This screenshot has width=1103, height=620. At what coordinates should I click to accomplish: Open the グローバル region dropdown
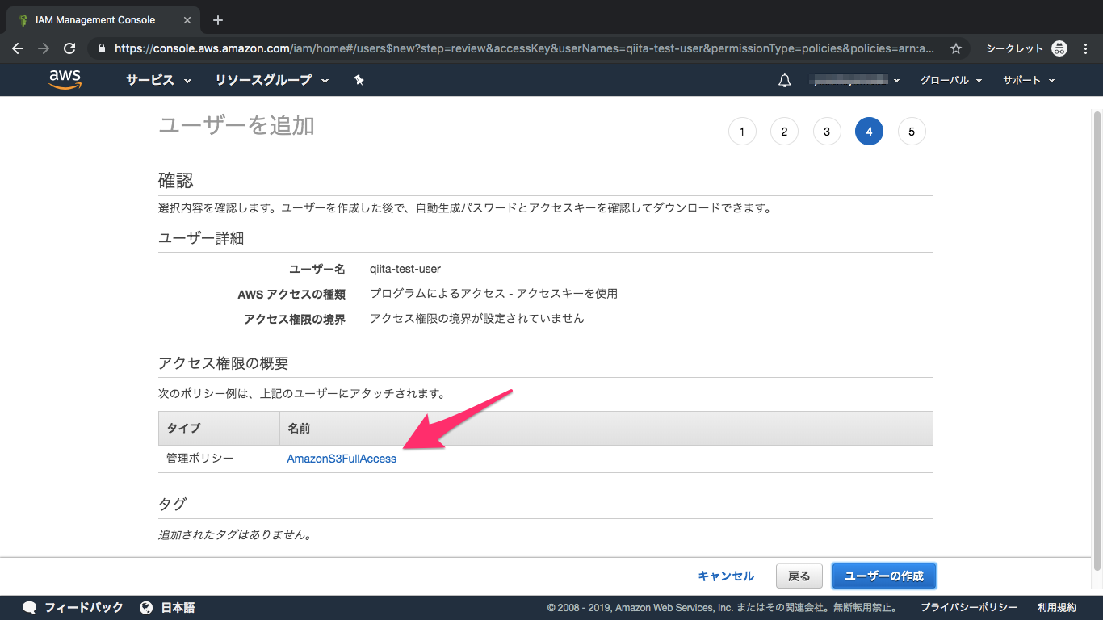pyautogui.click(x=951, y=80)
